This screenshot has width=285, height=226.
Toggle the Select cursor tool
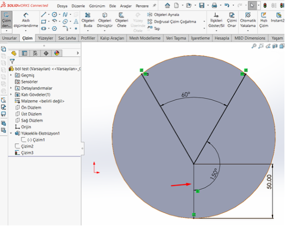[x=252, y=5]
